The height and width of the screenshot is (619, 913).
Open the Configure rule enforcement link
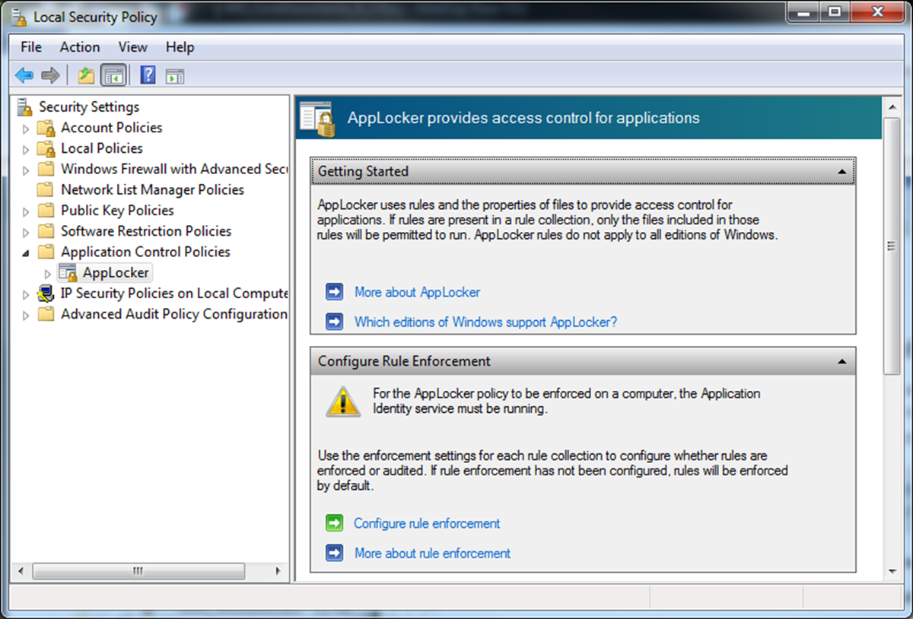pyautogui.click(x=427, y=523)
